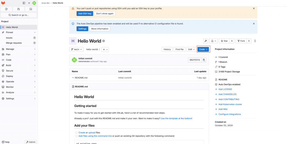Image resolution: width=287 pixels, height=144 pixels.
Task: Collapse the Pinned section
Action: (19, 32)
